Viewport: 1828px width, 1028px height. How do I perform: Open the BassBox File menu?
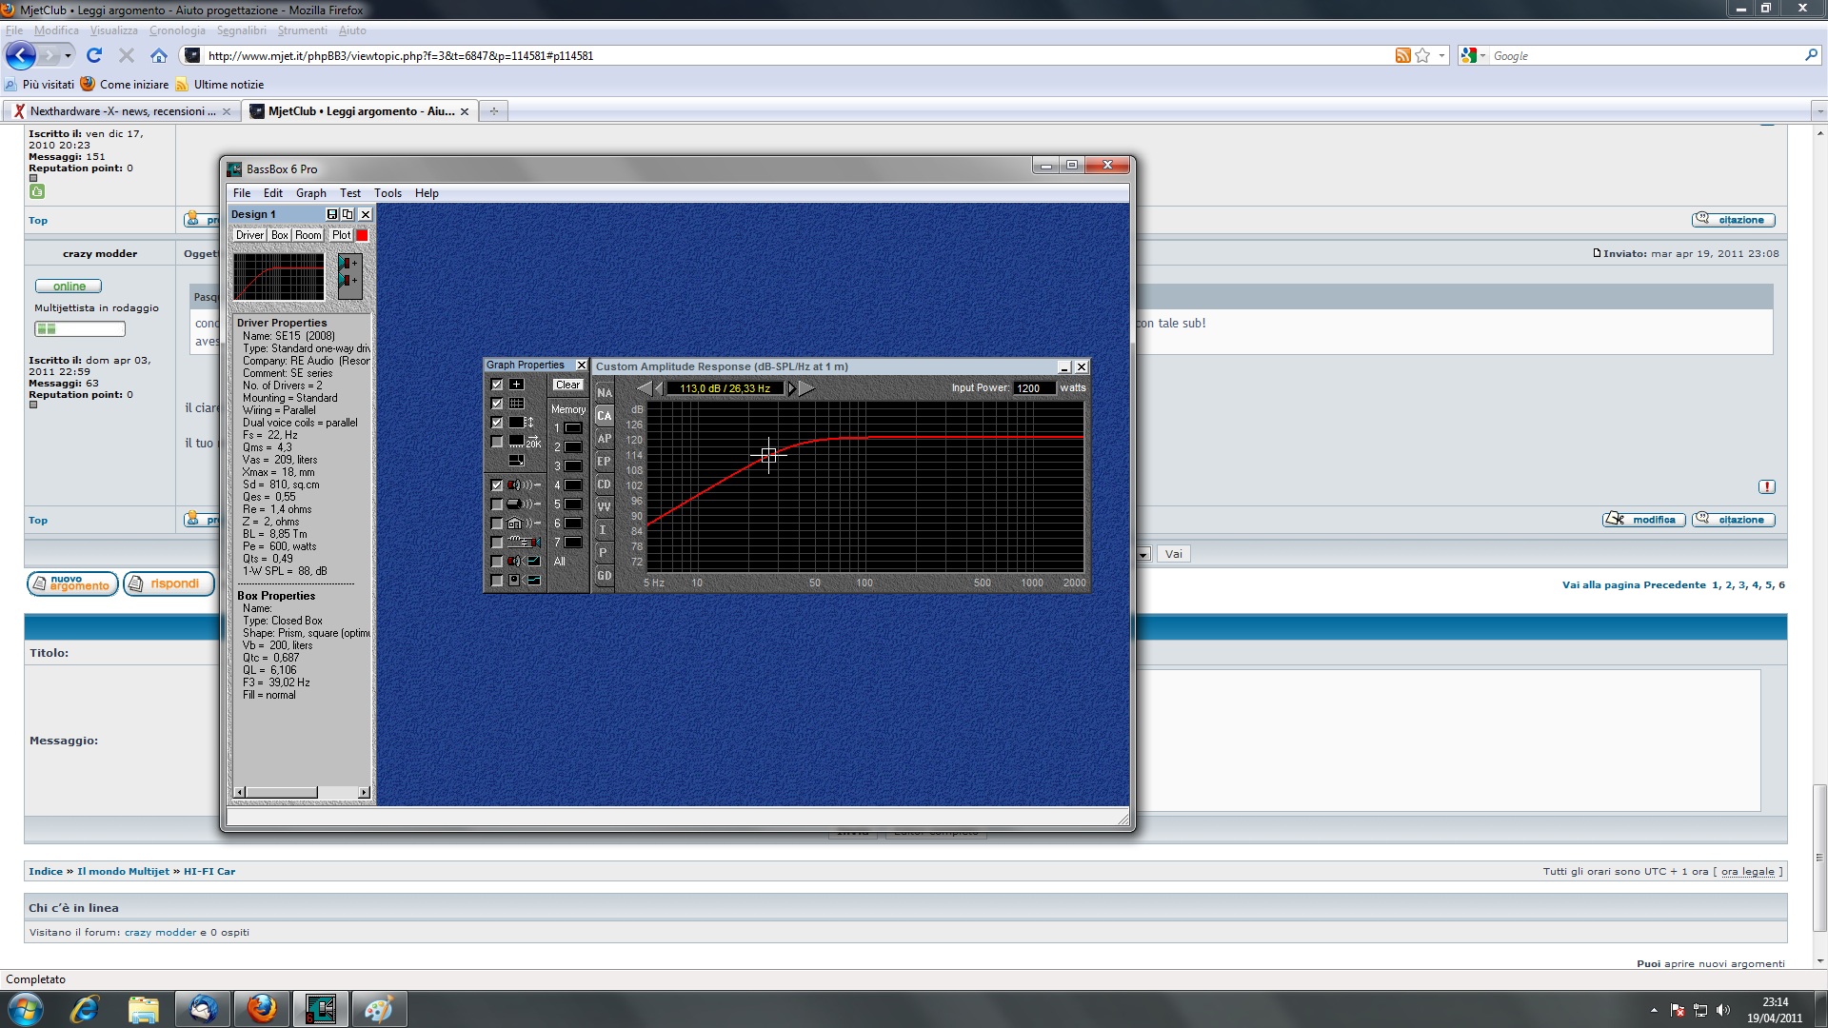(242, 193)
